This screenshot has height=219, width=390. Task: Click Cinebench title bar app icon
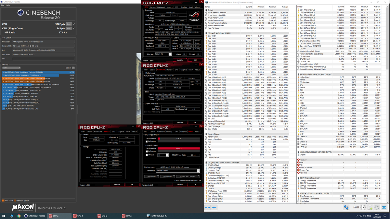coord(2,2)
